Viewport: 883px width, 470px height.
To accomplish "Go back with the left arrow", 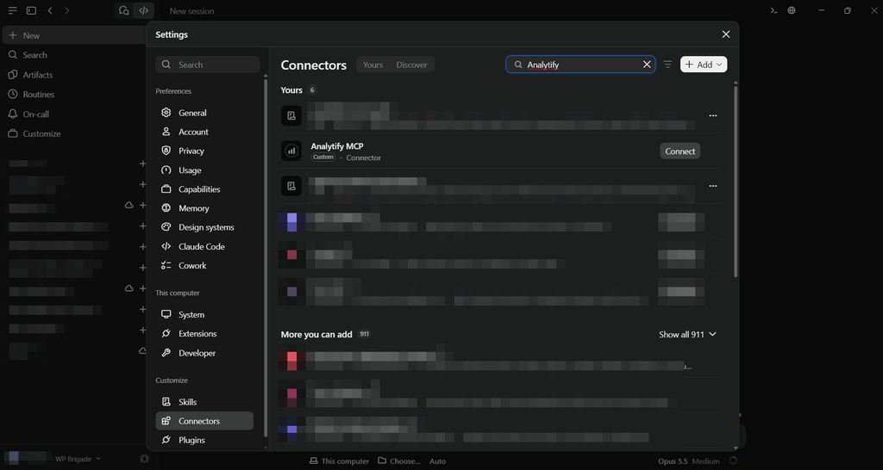I will point(50,10).
